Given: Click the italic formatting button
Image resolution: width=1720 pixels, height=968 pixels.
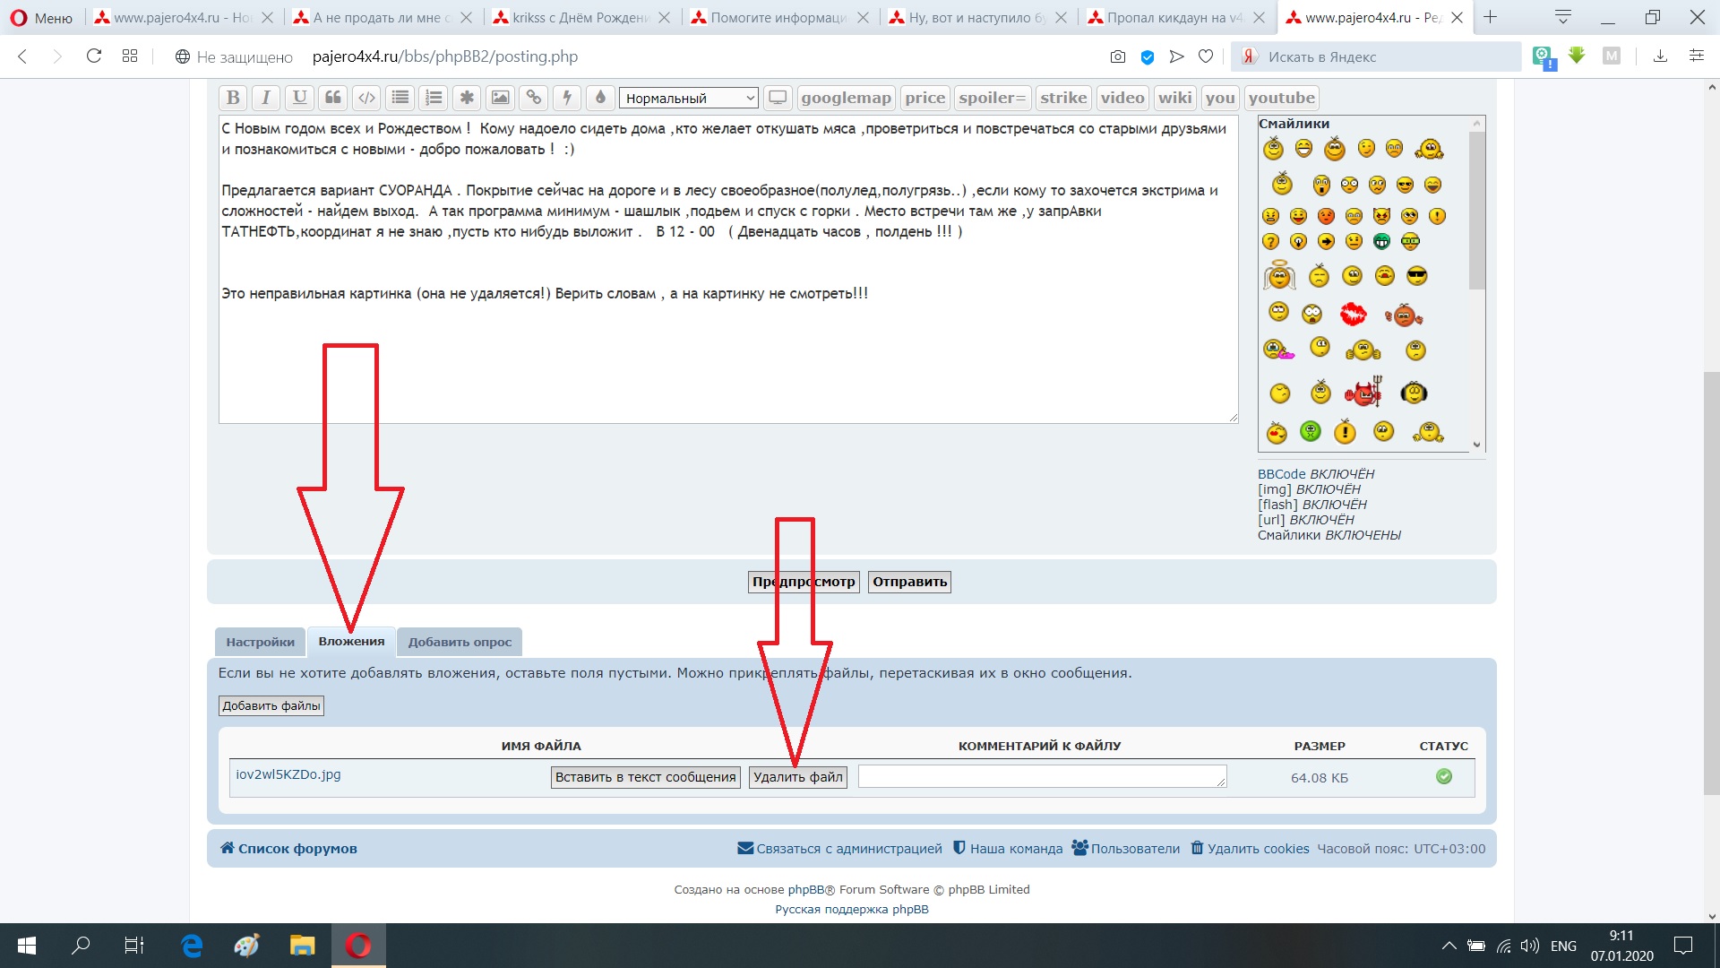Looking at the screenshot, I should pos(266,98).
